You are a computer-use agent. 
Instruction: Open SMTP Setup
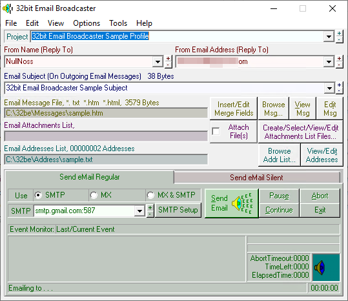coord(178,210)
